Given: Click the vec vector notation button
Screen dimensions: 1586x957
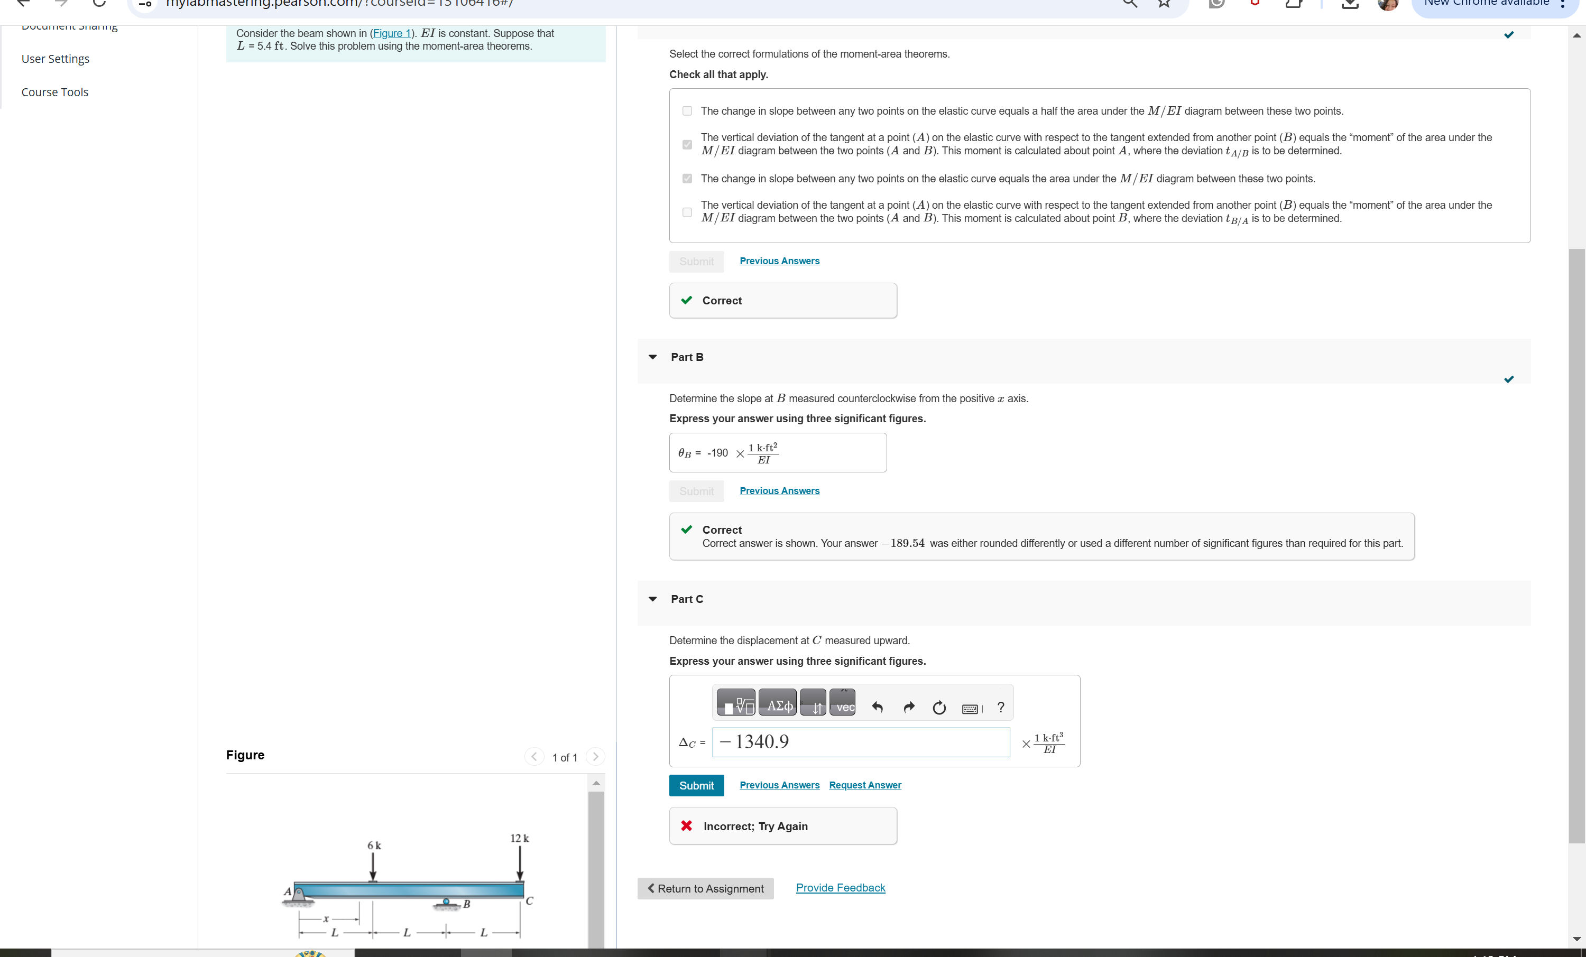Looking at the screenshot, I should tap(843, 703).
